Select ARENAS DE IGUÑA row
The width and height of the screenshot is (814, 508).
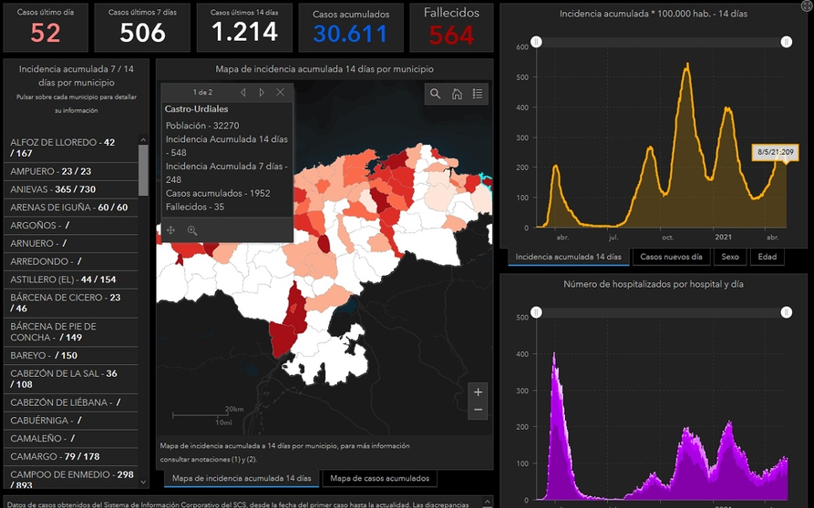[x=71, y=208]
